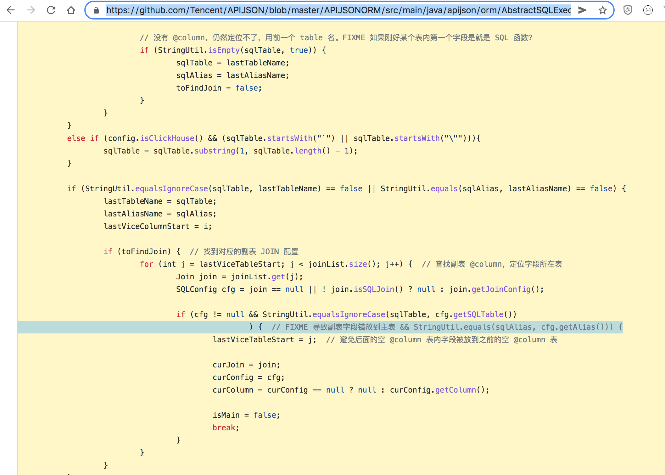This screenshot has width=665, height=475.
Task: Click the send/share icon in address bar
Action: pos(582,10)
